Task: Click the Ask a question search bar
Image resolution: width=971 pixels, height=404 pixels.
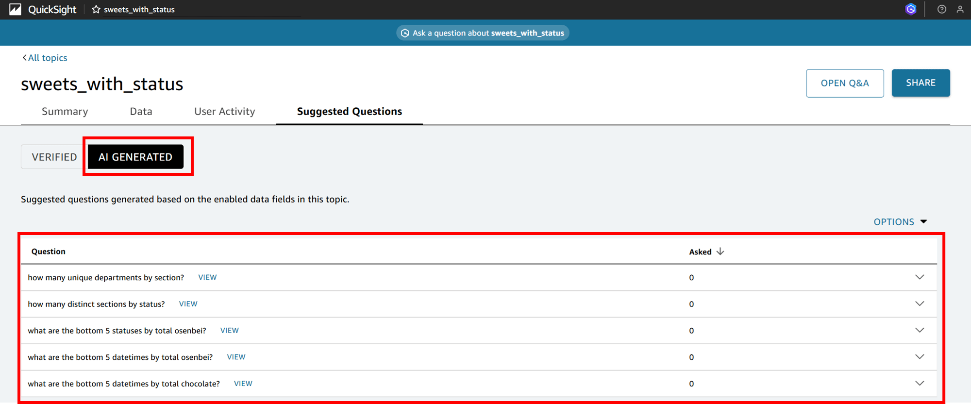Action: tap(483, 33)
